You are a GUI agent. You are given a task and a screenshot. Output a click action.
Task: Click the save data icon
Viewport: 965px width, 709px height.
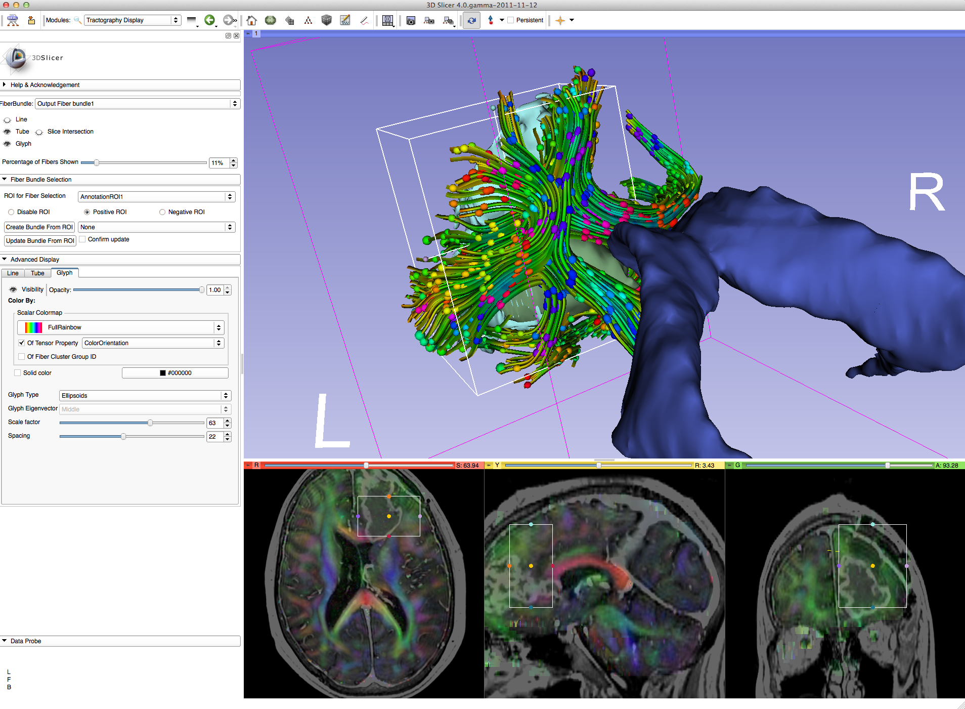[x=31, y=20]
